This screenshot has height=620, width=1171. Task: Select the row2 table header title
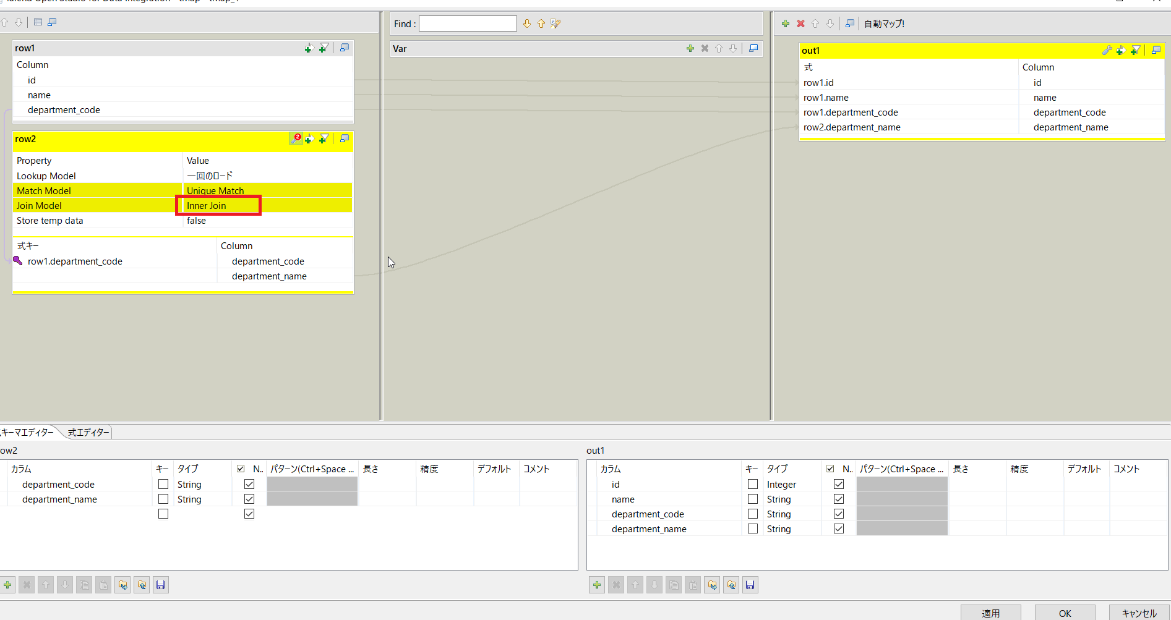tap(25, 139)
